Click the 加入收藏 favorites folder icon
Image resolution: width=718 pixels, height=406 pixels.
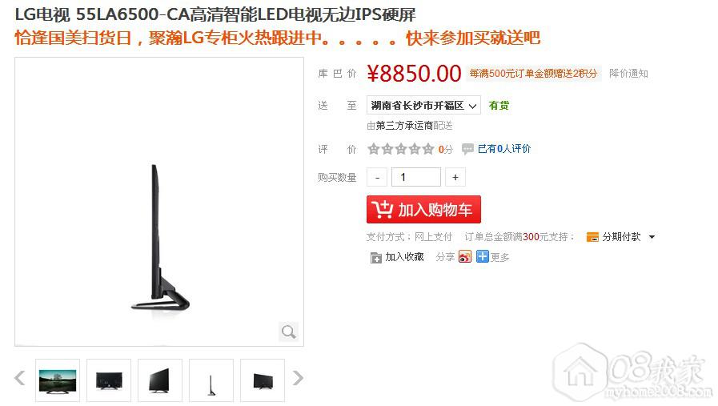375,258
